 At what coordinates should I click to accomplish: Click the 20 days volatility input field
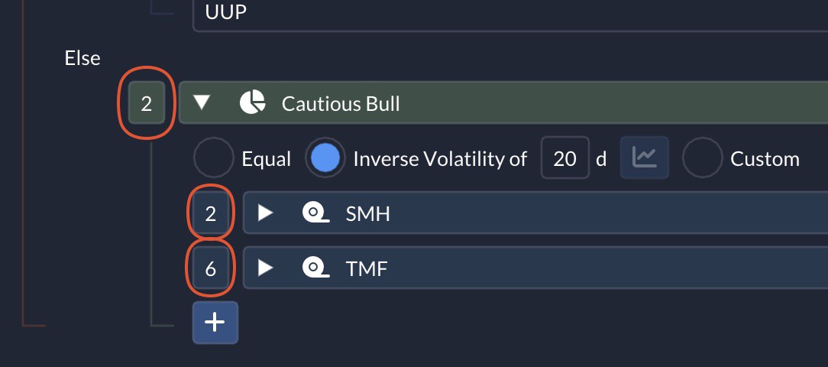[565, 158]
